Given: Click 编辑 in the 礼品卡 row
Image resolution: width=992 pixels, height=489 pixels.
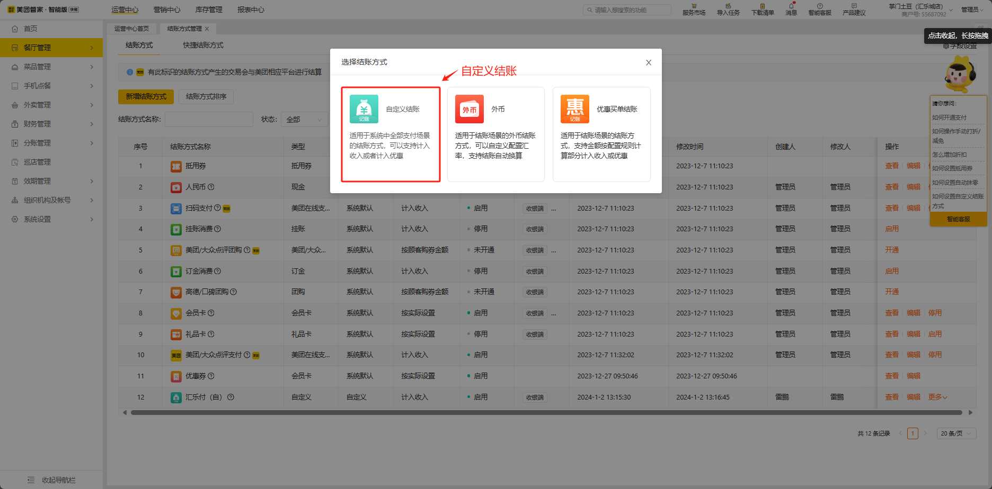Looking at the screenshot, I should pos(914,334).
